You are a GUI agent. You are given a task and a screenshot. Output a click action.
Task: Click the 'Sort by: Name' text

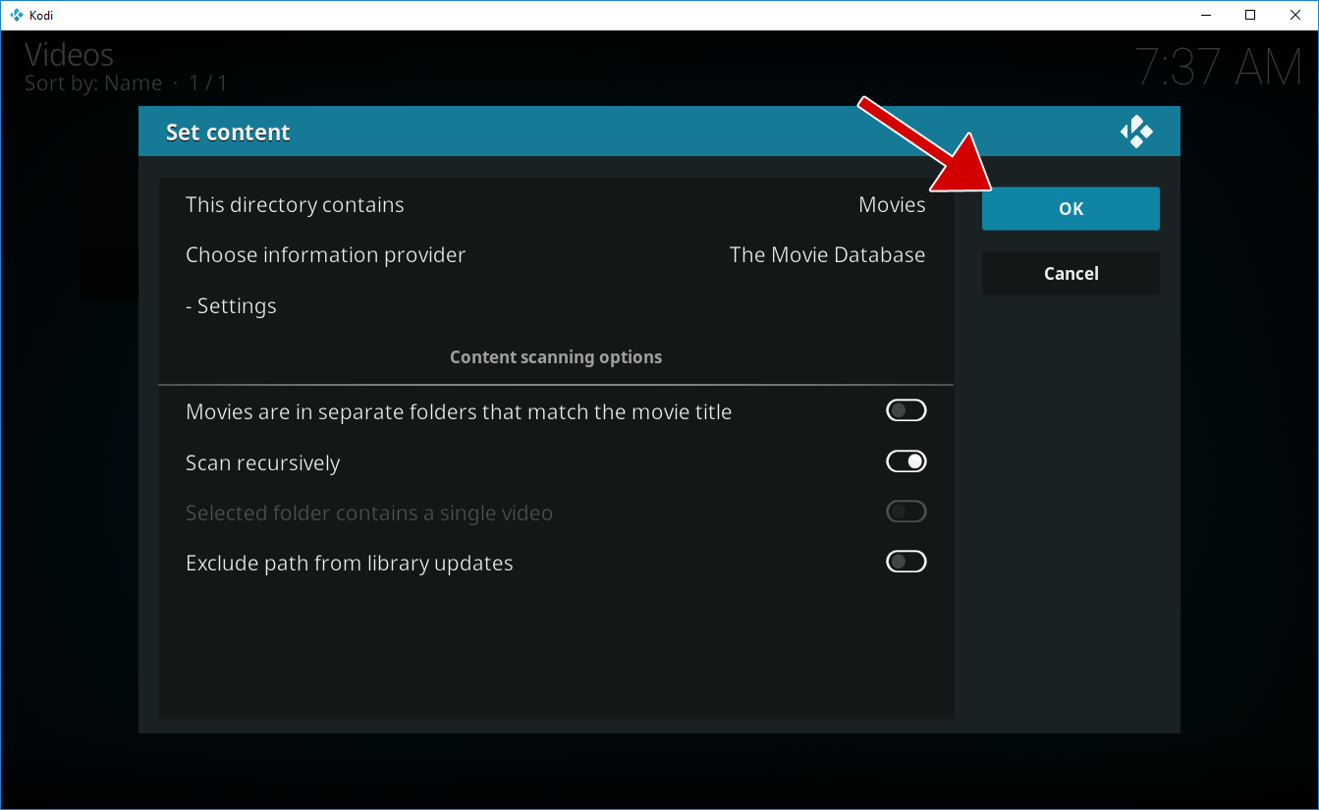click(93, 83)
